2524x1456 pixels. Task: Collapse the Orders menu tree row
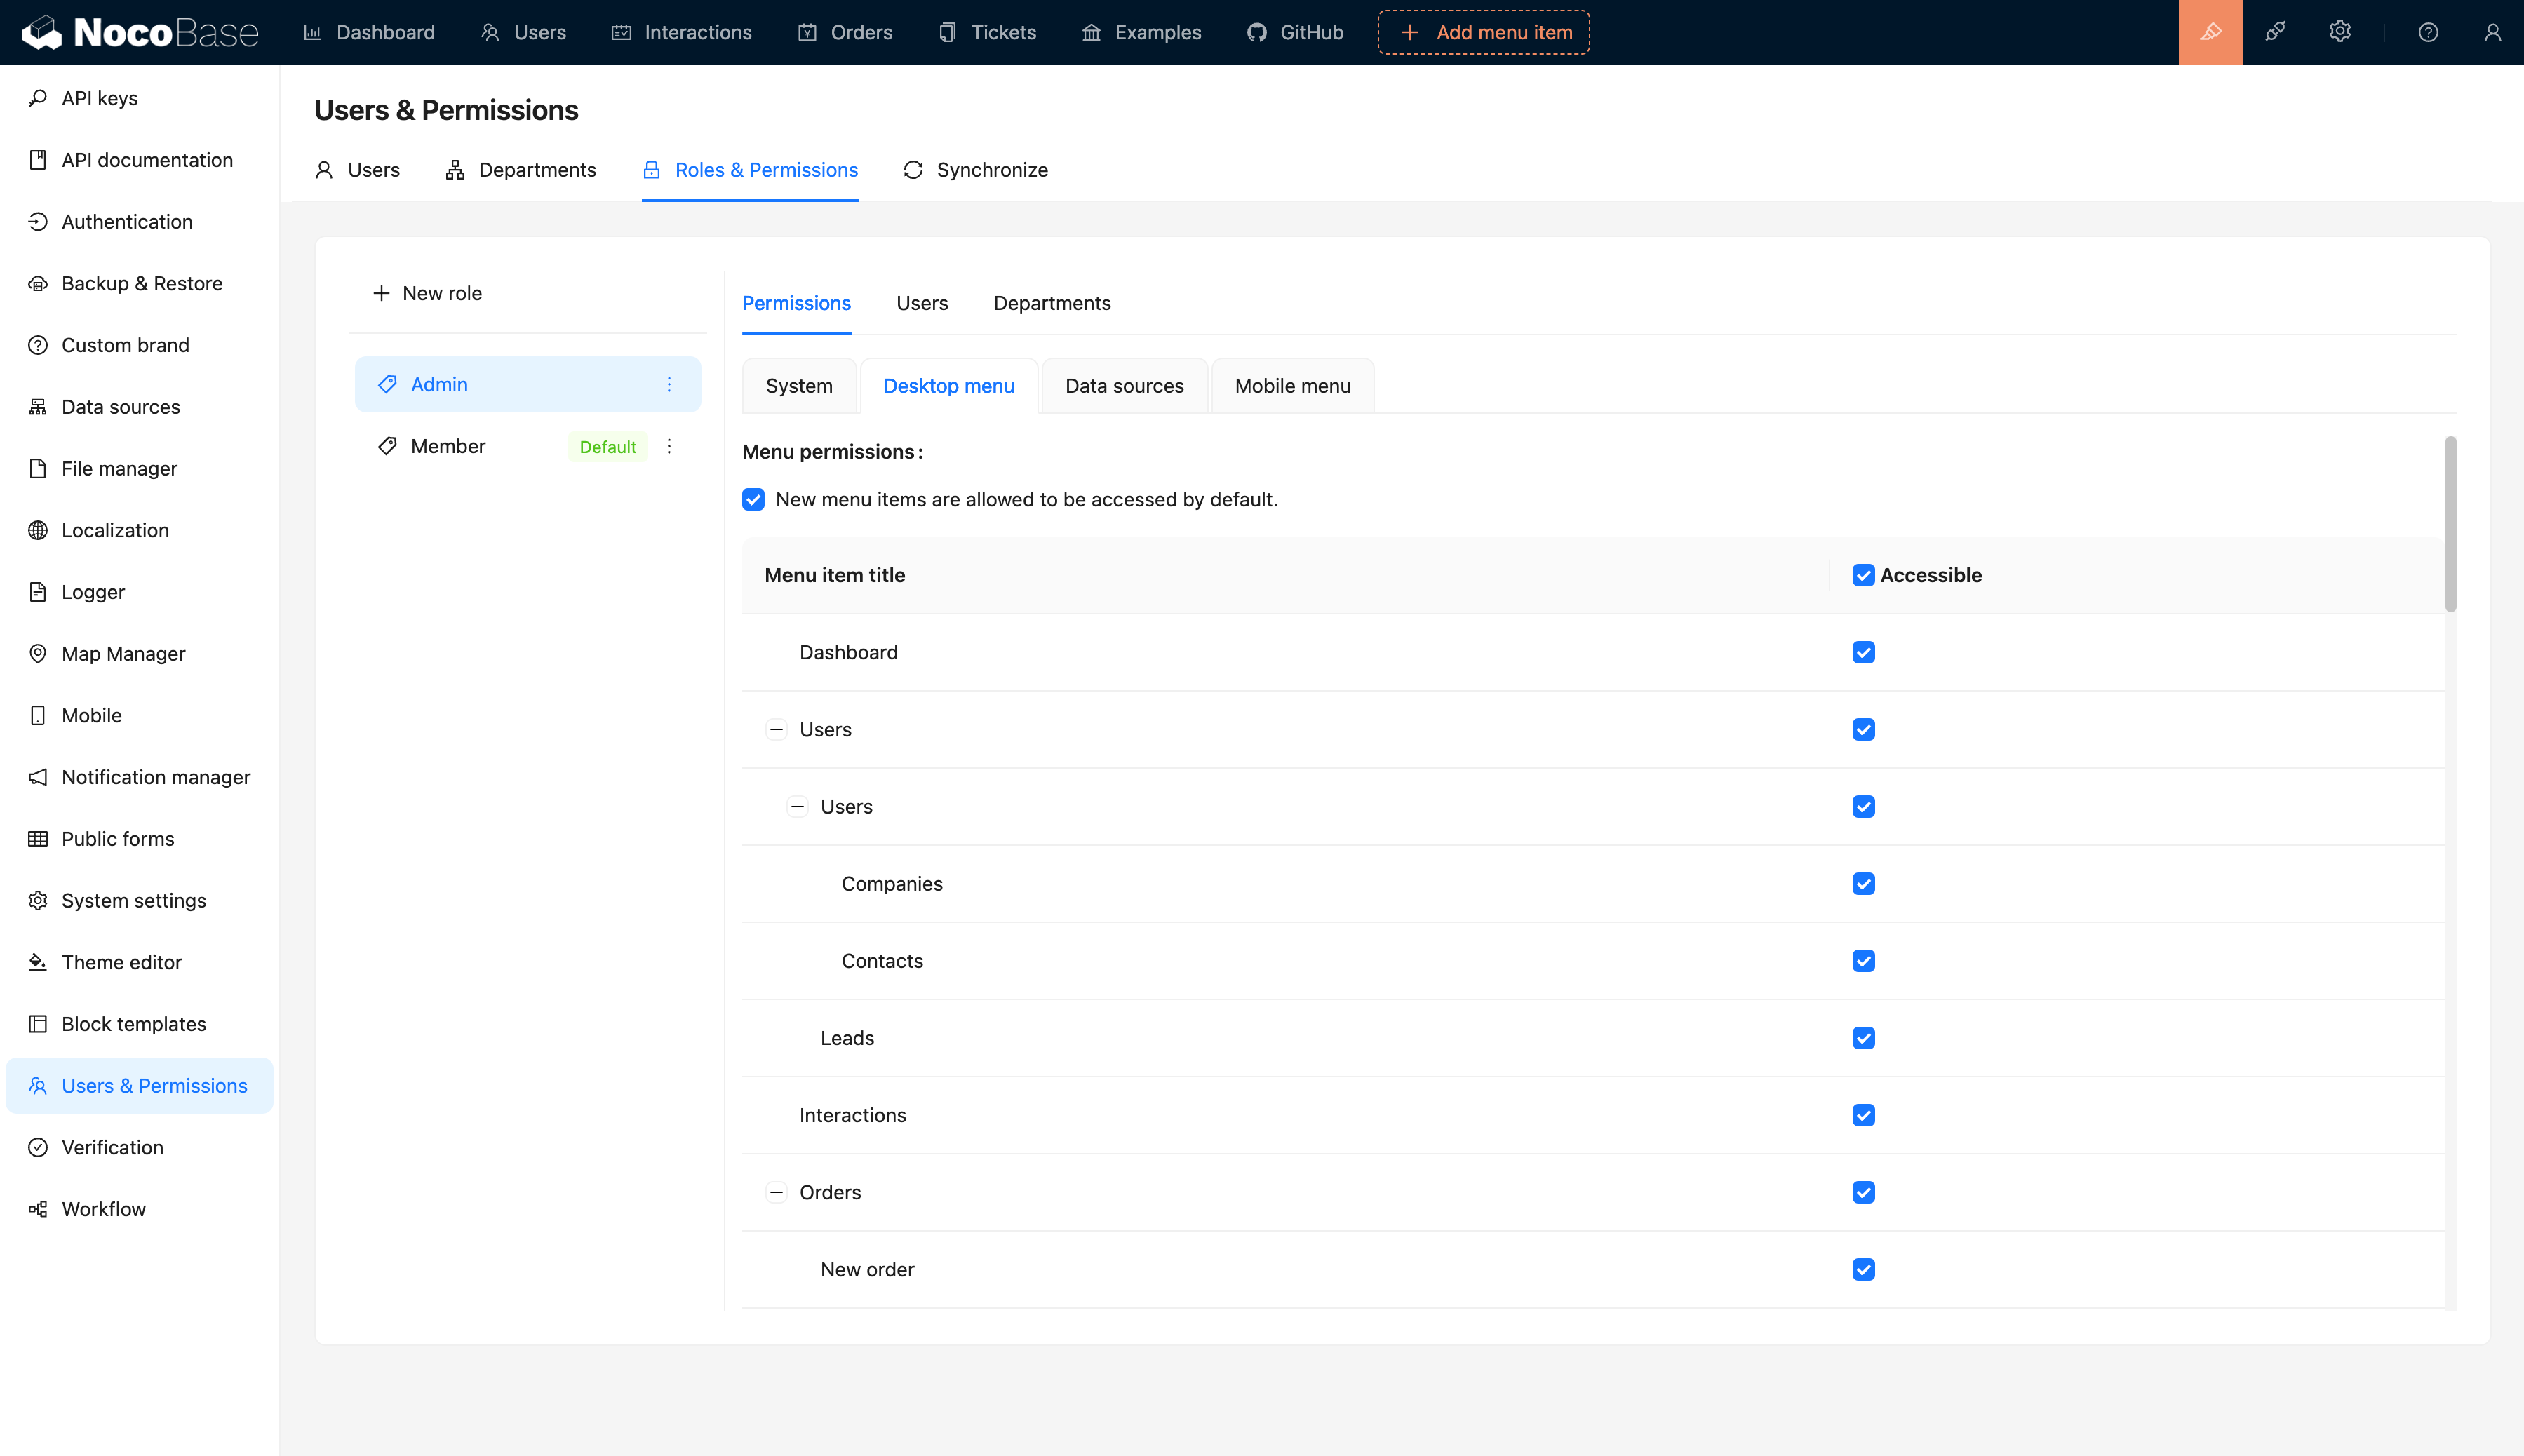tap(776, 1192)
